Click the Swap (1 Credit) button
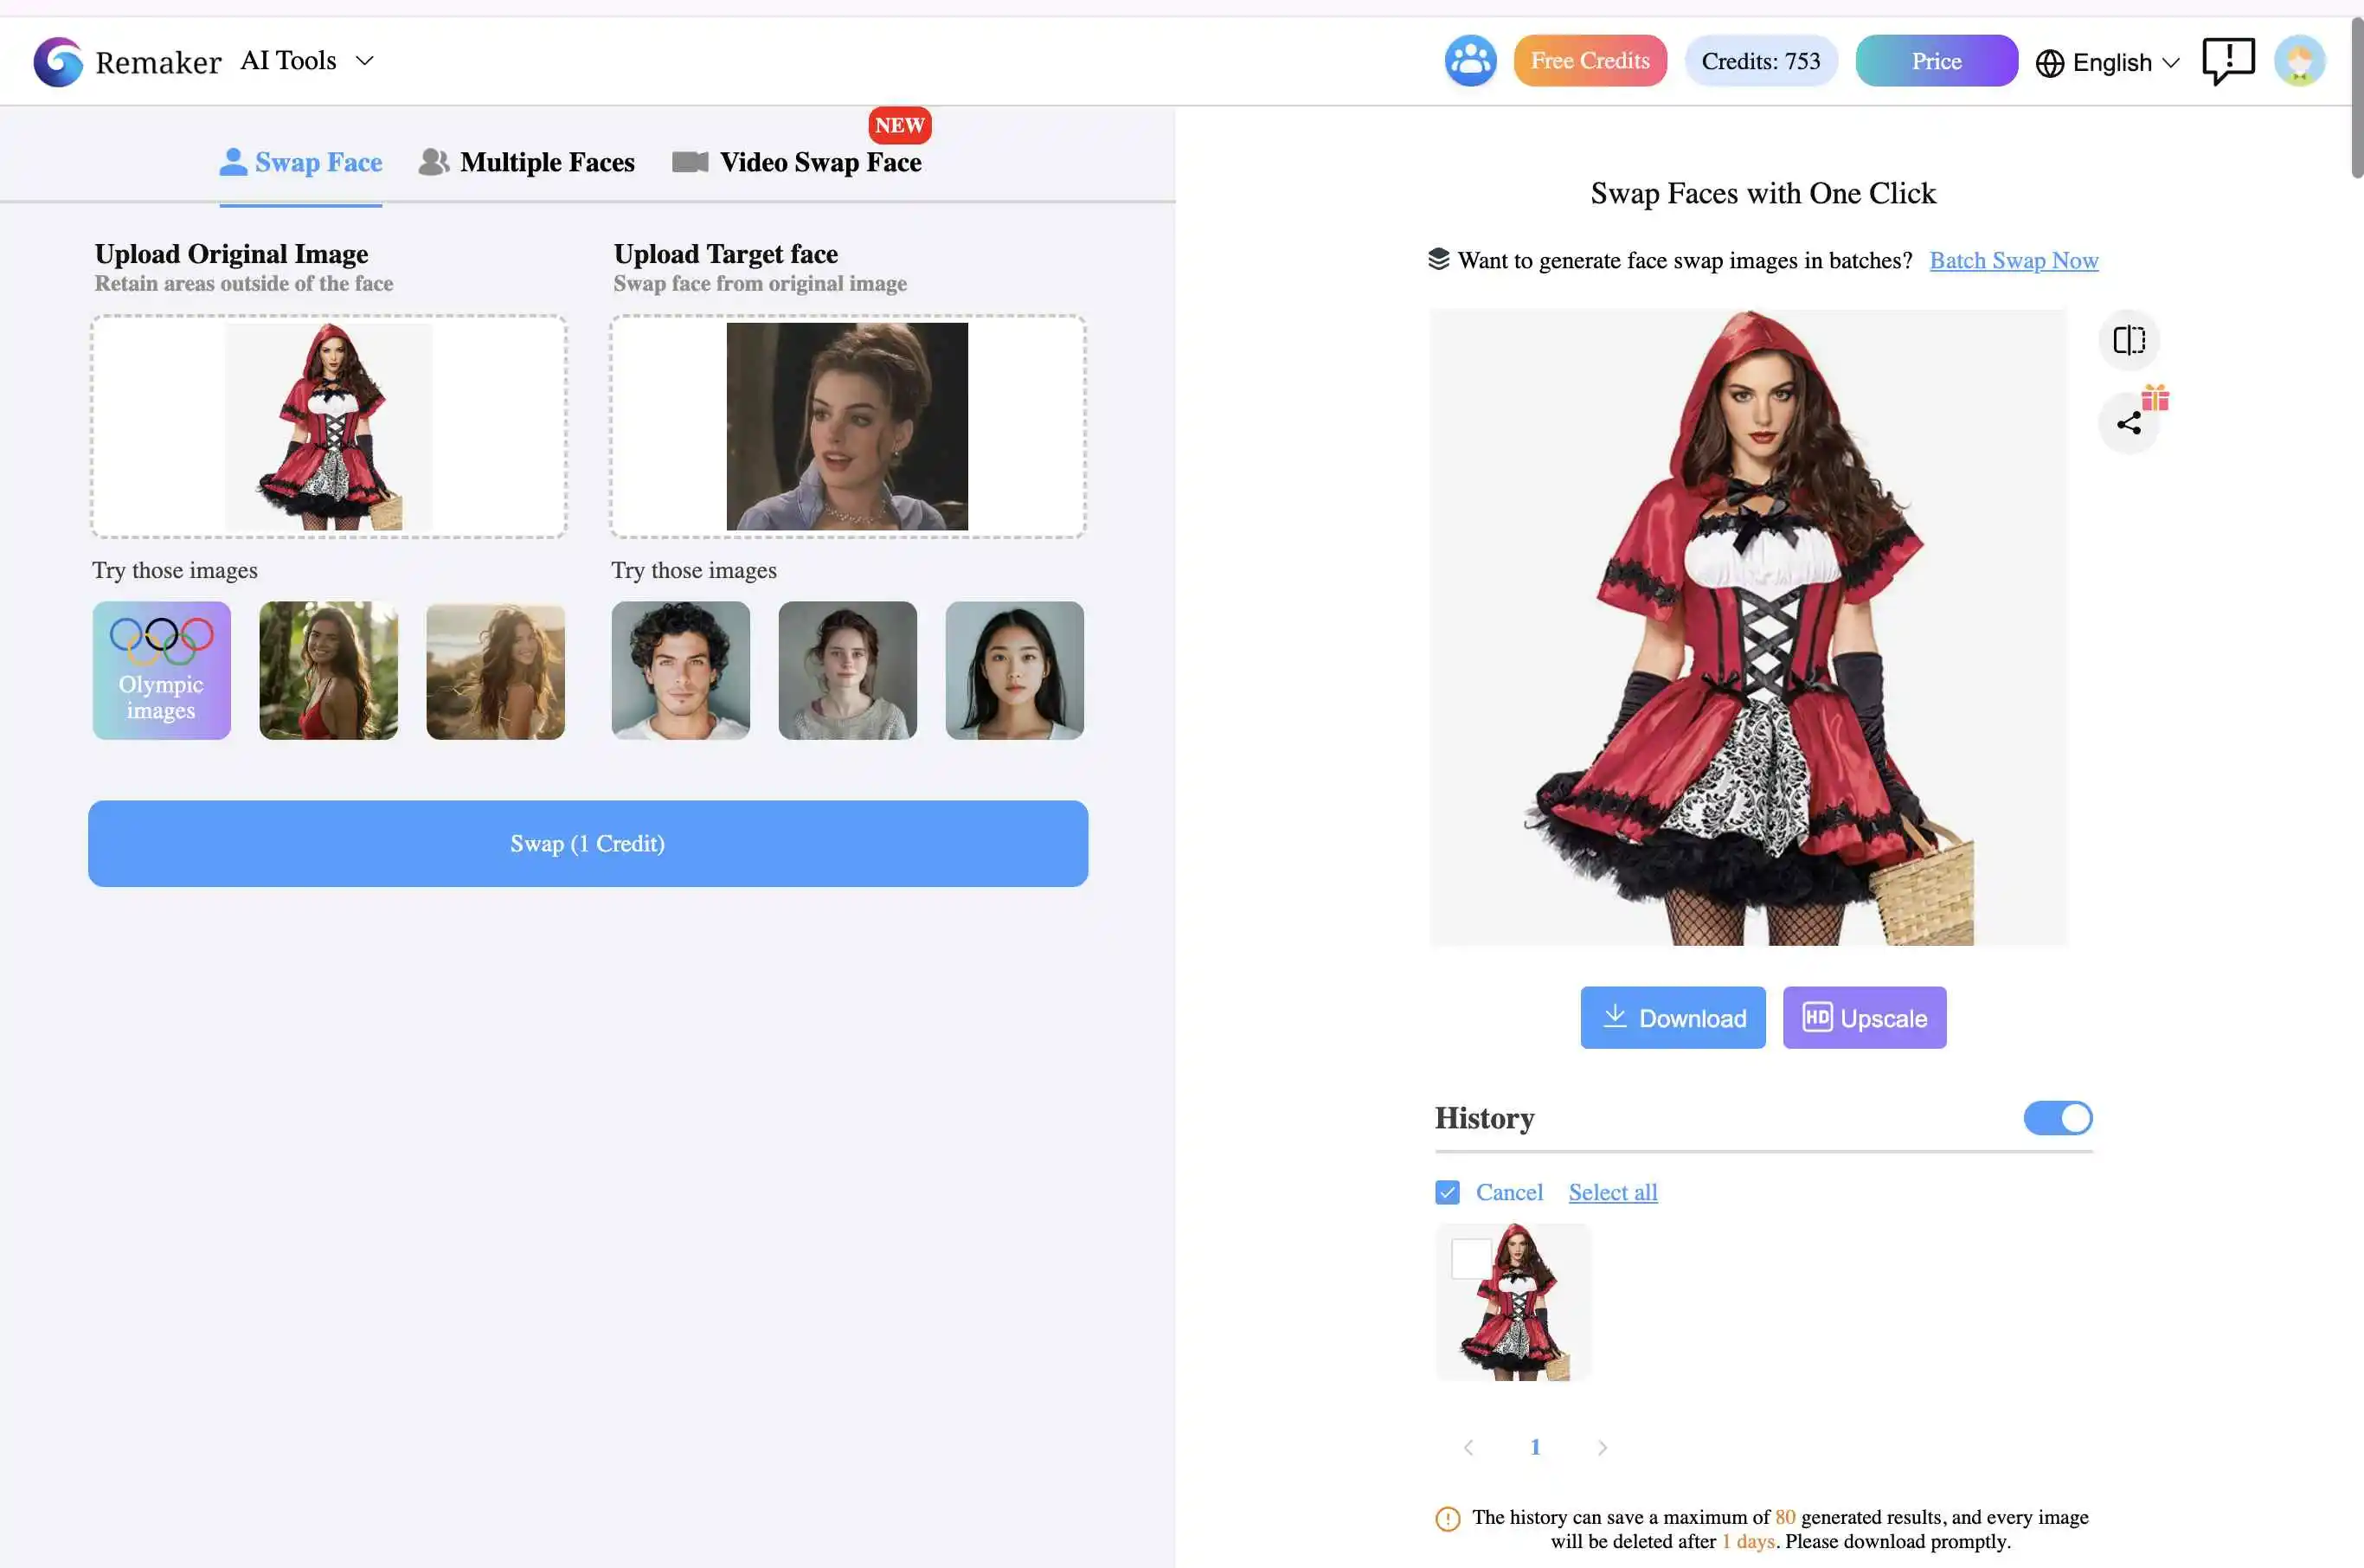The image size is (2364, 1568). (x=588, y=843)
